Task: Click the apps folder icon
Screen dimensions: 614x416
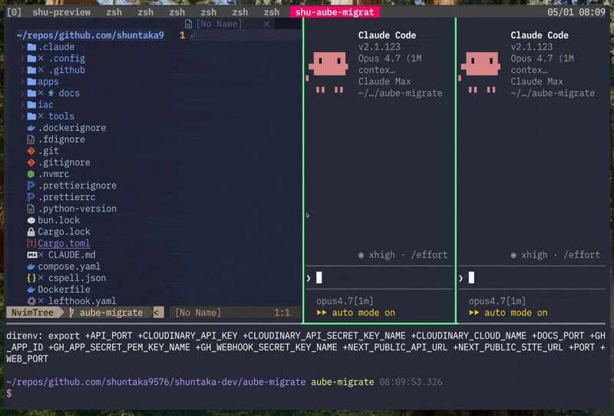Action: point(31,82)
